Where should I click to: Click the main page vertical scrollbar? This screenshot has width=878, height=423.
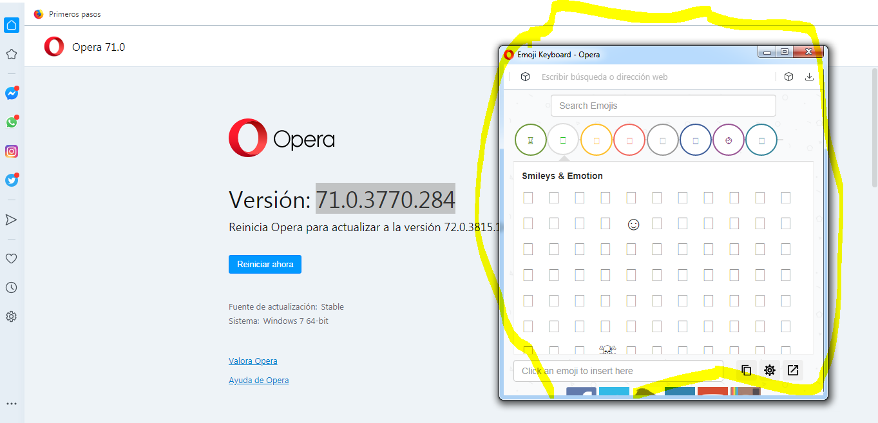(x=874, y=129)
